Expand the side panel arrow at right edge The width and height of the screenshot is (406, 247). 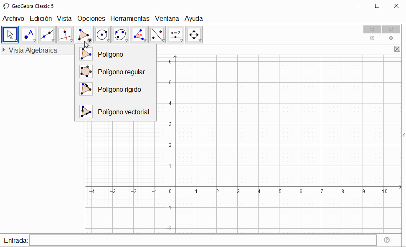coord(403,135)
